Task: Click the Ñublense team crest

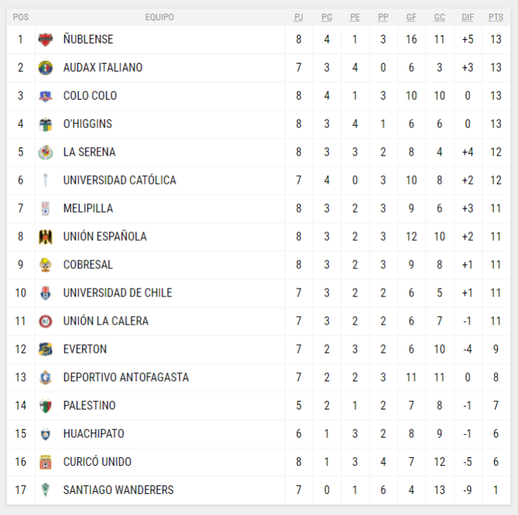Action: coord(46,40)
